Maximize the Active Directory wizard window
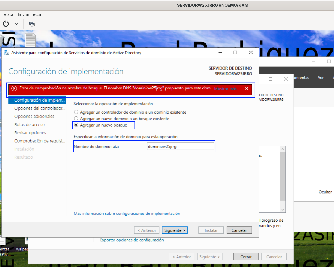This screenshot has height=267, width=334. tap(235, 52)
